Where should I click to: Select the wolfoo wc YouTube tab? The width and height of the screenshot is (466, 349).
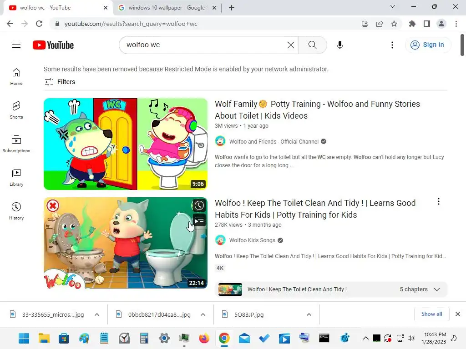[58, 8]
